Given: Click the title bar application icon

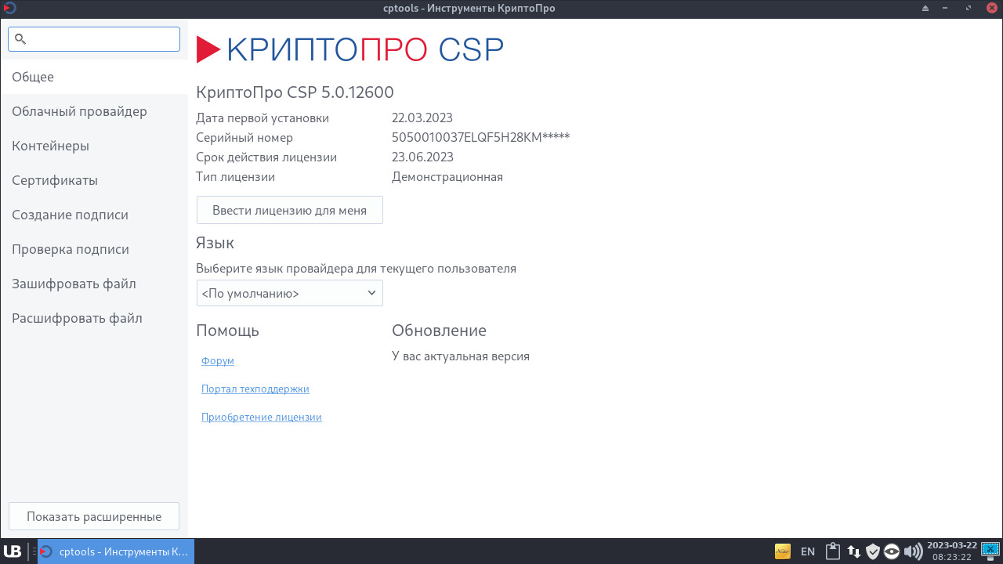Looking at the screenshot, I should (9, 9).
